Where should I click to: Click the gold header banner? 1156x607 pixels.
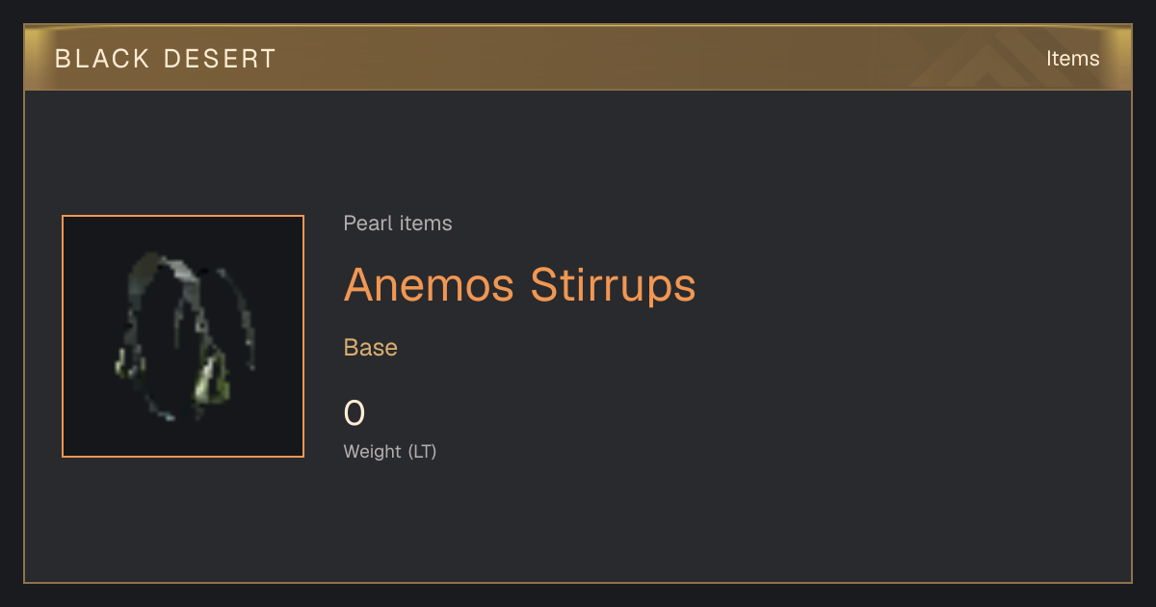coord(578,59)
